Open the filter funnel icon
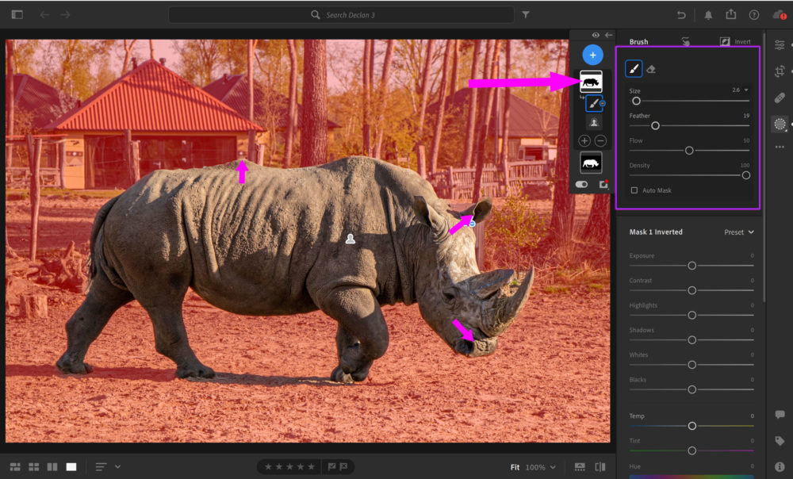Viewport: 793px width, 479px height. tap(526, 14)
